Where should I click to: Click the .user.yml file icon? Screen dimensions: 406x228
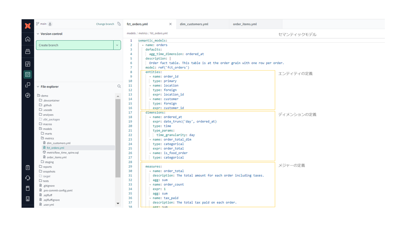41,205
